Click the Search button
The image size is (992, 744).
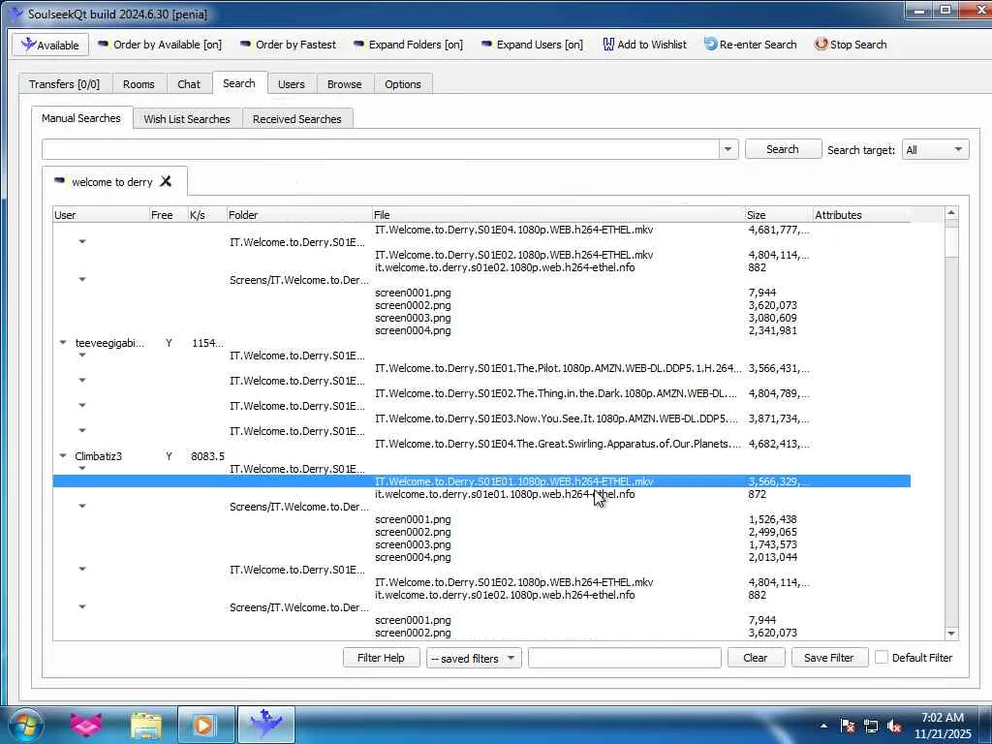783,149
